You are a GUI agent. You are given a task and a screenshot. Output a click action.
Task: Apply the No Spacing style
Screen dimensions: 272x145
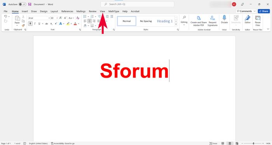(x=146, y=21)
